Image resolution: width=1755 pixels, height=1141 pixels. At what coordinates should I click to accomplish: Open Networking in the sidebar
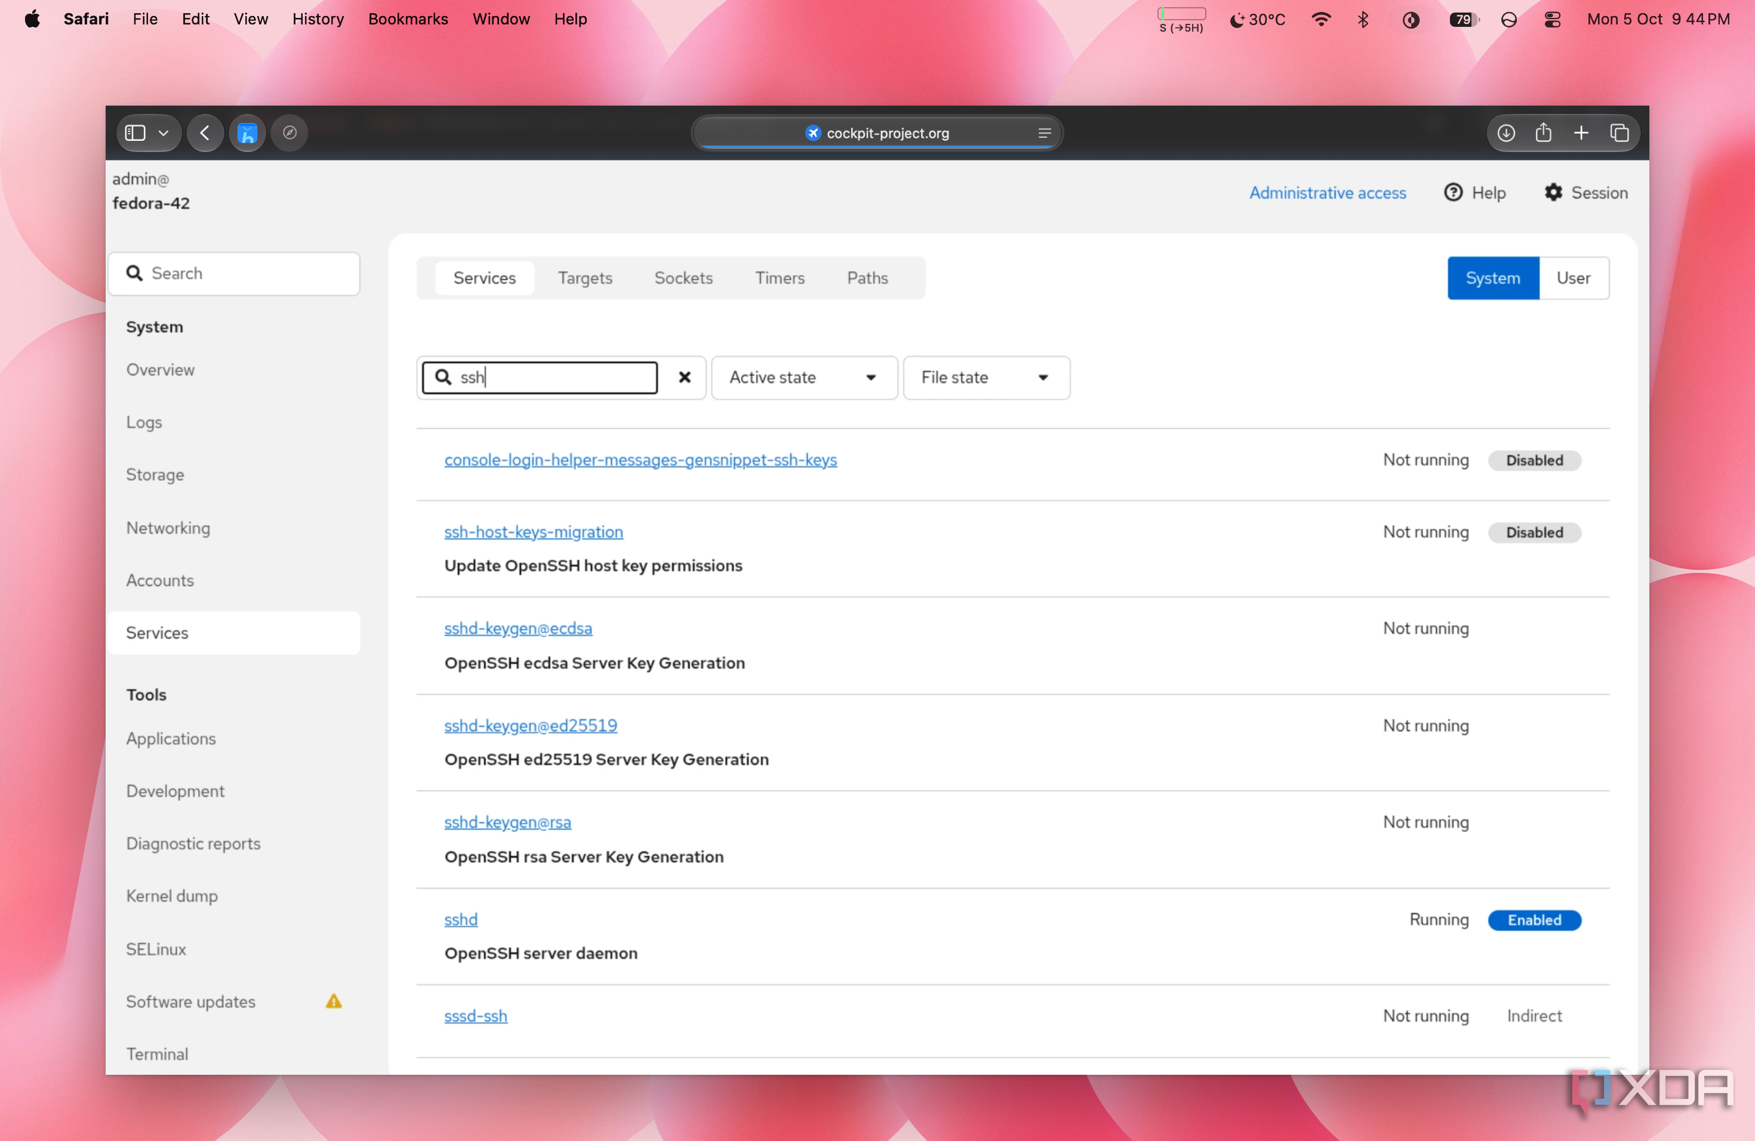point(168,528)
